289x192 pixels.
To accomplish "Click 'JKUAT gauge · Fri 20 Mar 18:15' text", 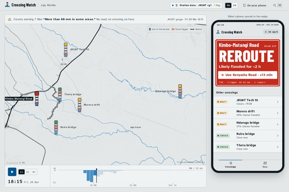I will pos(185,19).
